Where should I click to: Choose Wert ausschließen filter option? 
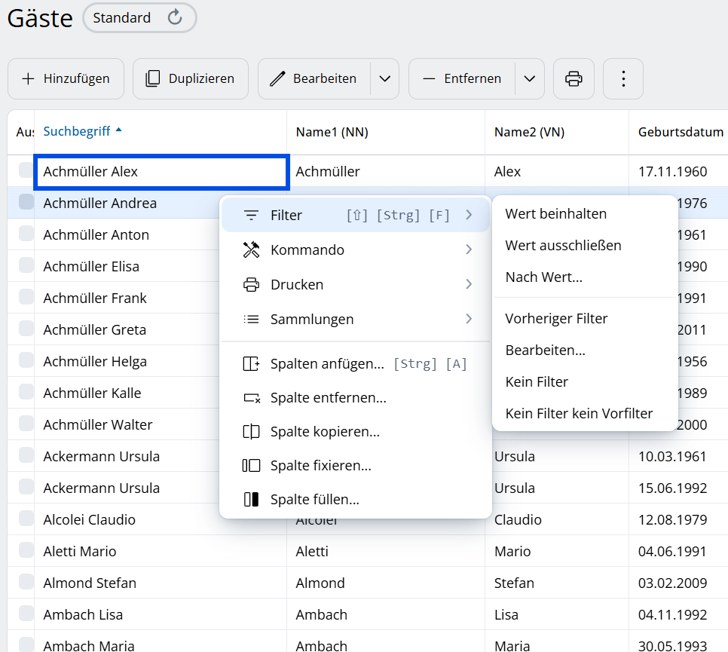click(x=585, y=245)
